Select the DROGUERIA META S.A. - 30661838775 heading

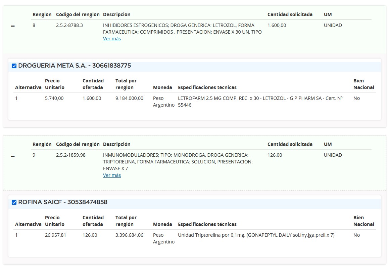75,66
